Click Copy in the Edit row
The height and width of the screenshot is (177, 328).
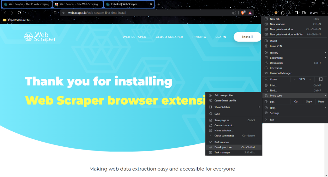pyautogui.click(x=309, y=102)
